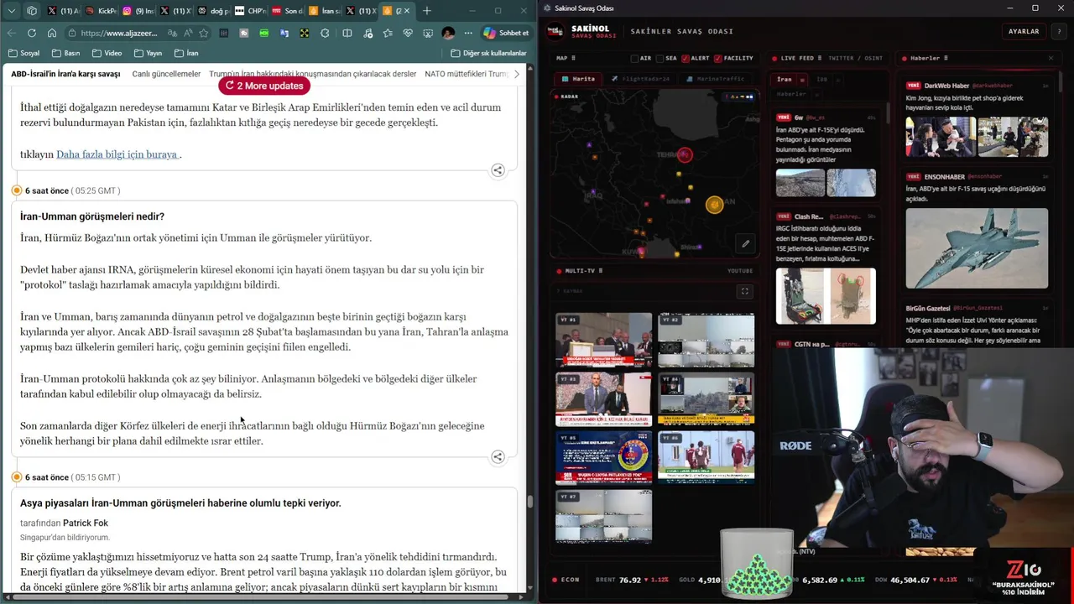Open Video bookmarks folder
This screenshot has width=1074, height=604.
[x=107, y=53]
